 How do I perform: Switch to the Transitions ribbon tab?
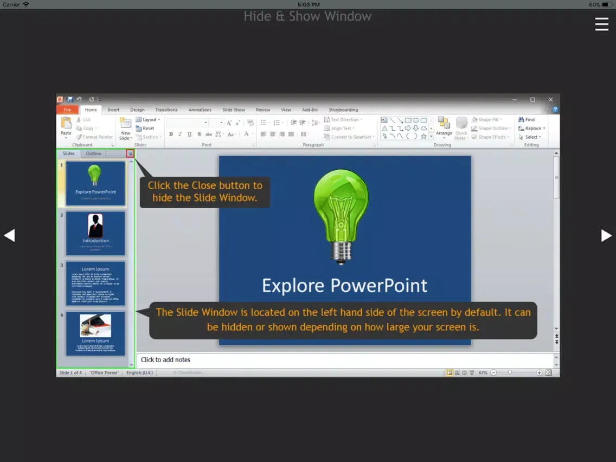coord(166,110)
